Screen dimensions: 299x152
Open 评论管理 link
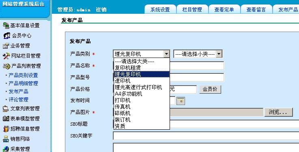coord(18,99)
